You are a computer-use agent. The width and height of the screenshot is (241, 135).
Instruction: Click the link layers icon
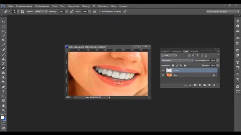pyautogui.click(x=186, y=85)
